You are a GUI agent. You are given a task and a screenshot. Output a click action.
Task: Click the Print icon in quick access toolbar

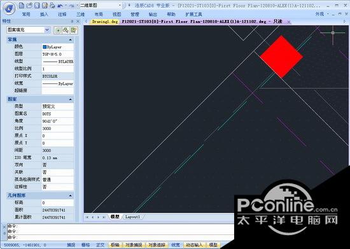point(52,5)
